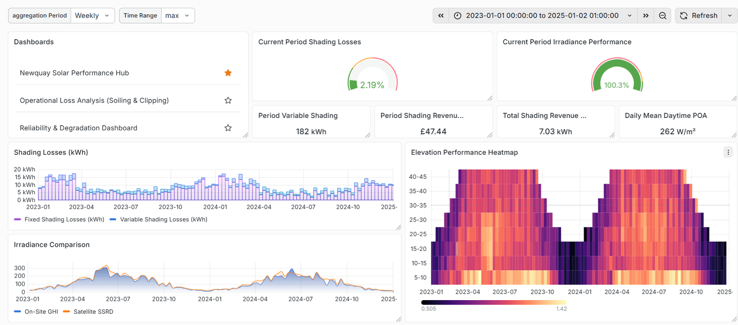
Task: Open Reliability & Degradation Dashboard link
Action: point(78,128)
